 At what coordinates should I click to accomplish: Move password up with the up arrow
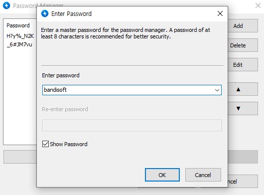tap(243, 89)
